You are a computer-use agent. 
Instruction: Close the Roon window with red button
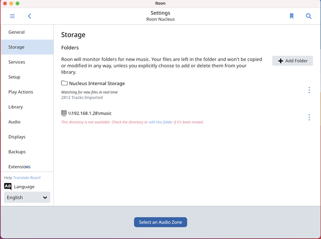tap(5, 3)
